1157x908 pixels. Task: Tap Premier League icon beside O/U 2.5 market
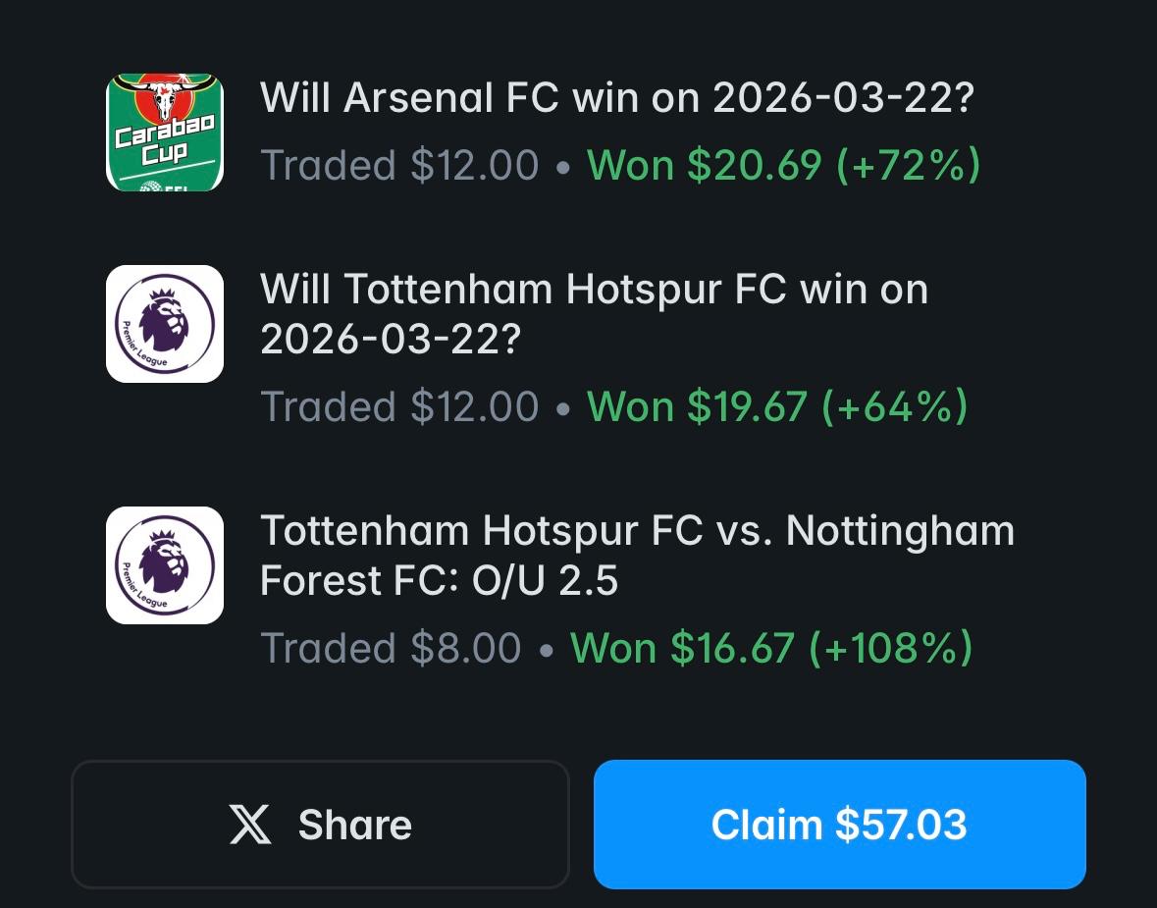[165, 564]
